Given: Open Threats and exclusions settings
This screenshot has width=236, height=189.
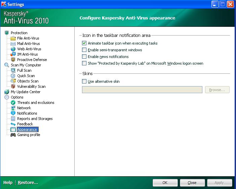Looking at the screenshot, I should pyautogui.click(x=36, y=103).
